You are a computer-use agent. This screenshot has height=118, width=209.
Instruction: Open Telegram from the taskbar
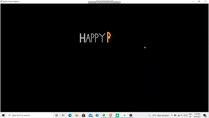click(97, 115)
